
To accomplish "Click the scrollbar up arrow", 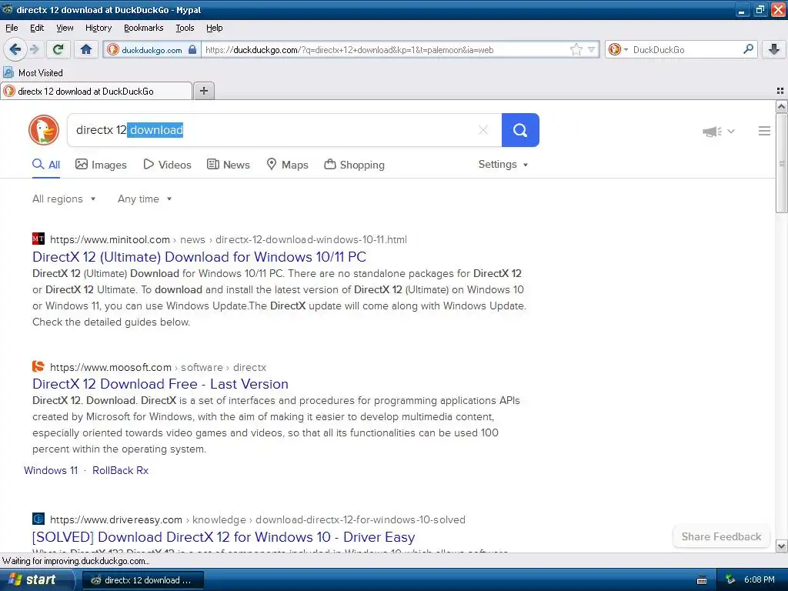I will (x=781, y=106).
